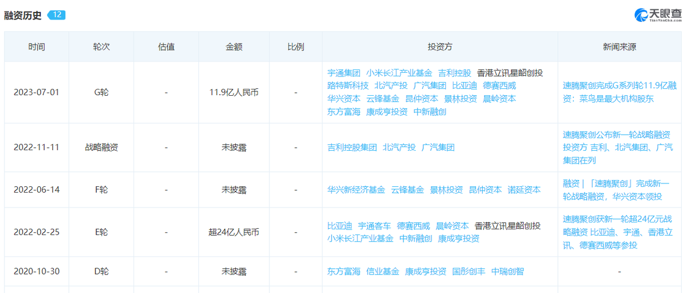Image resolution: width=688 pixels, height=293 pixels.
Task: Click the 融资历史 section title
Action: [23, 15]
